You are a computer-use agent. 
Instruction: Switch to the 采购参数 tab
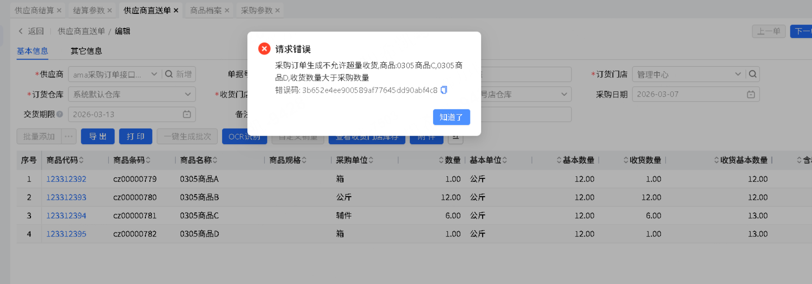click(x=257, y=10)
